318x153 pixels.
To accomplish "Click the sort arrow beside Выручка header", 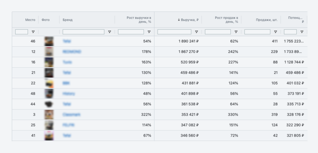I will coord(179,20).
